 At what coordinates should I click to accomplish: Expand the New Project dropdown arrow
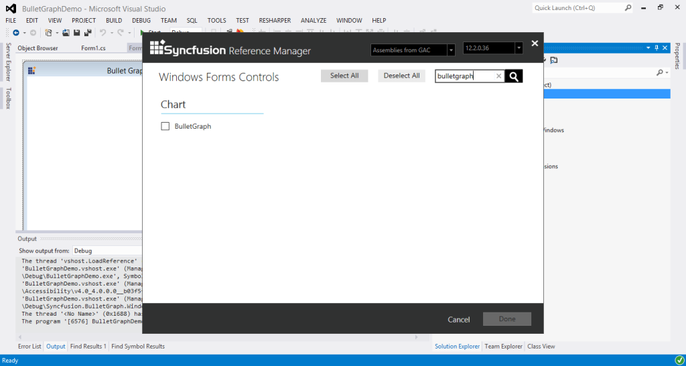click(x=57, y=33)
